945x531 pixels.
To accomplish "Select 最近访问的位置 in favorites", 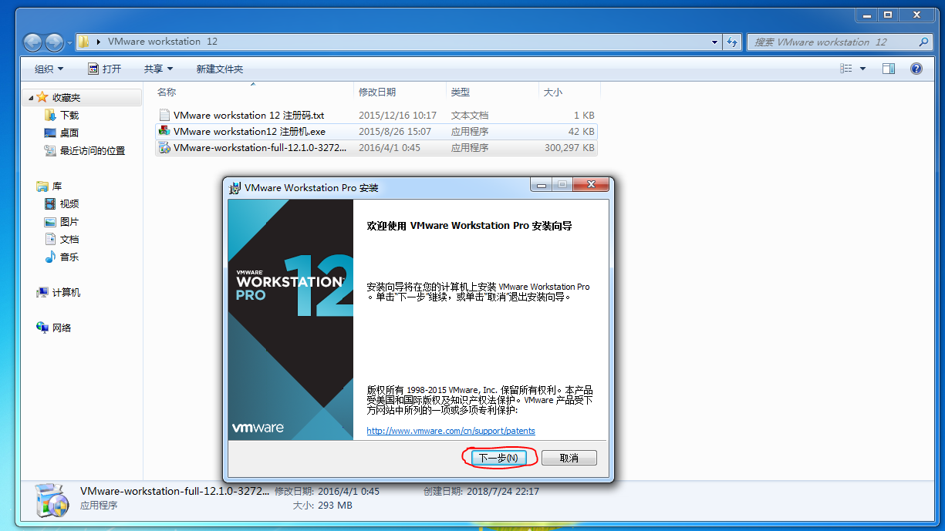I will pyautogui.click(x=92, y=151).
